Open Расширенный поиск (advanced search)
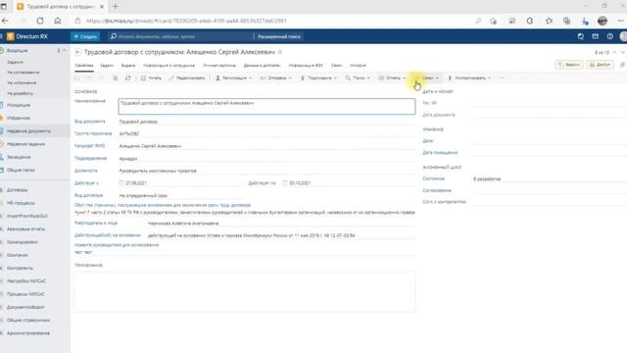The width and height of the screenshot is (627, 353). tap(278, 36)
